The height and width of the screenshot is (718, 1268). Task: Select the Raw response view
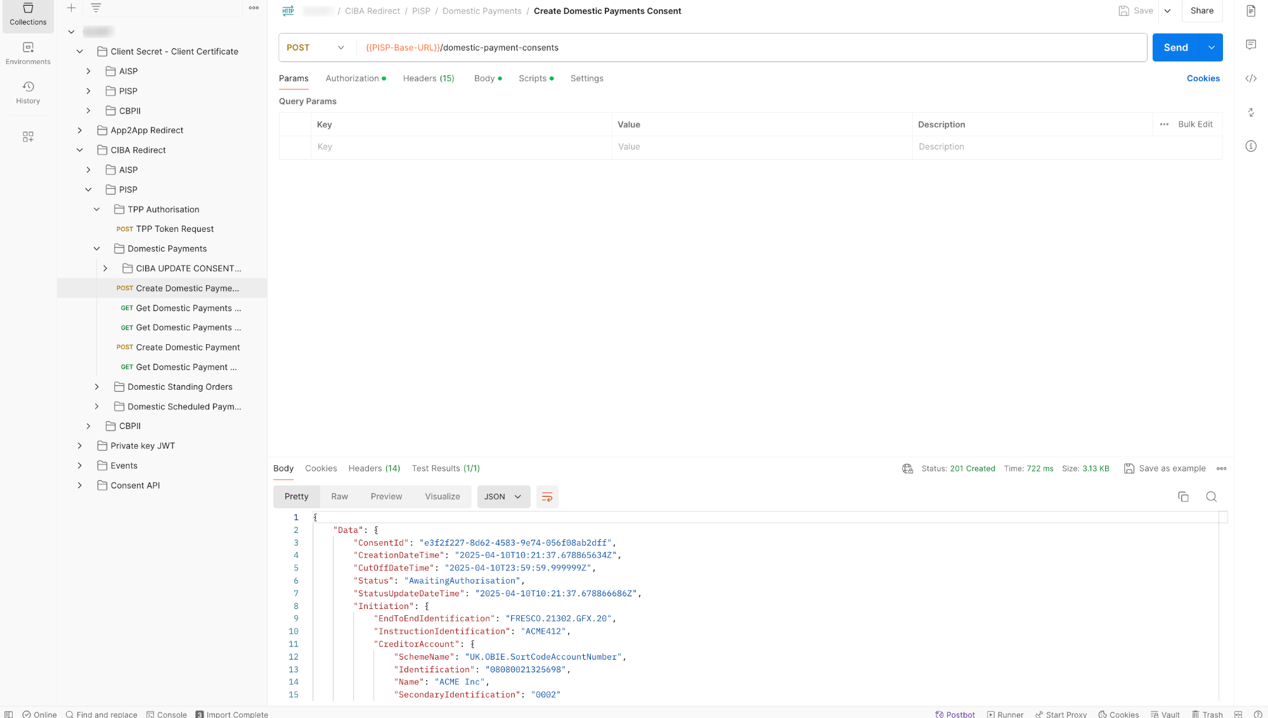pos(339,497)
